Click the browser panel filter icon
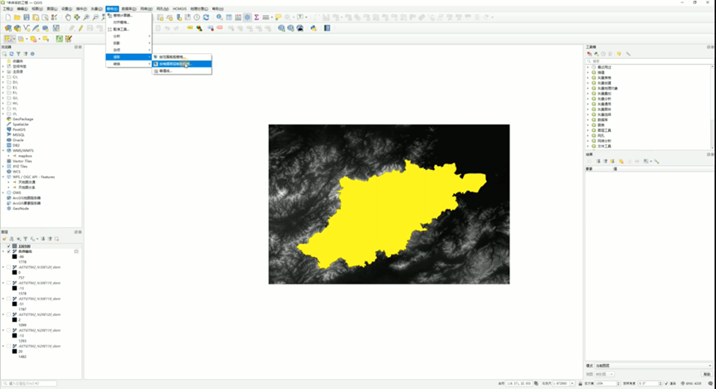 pos(18,54)
